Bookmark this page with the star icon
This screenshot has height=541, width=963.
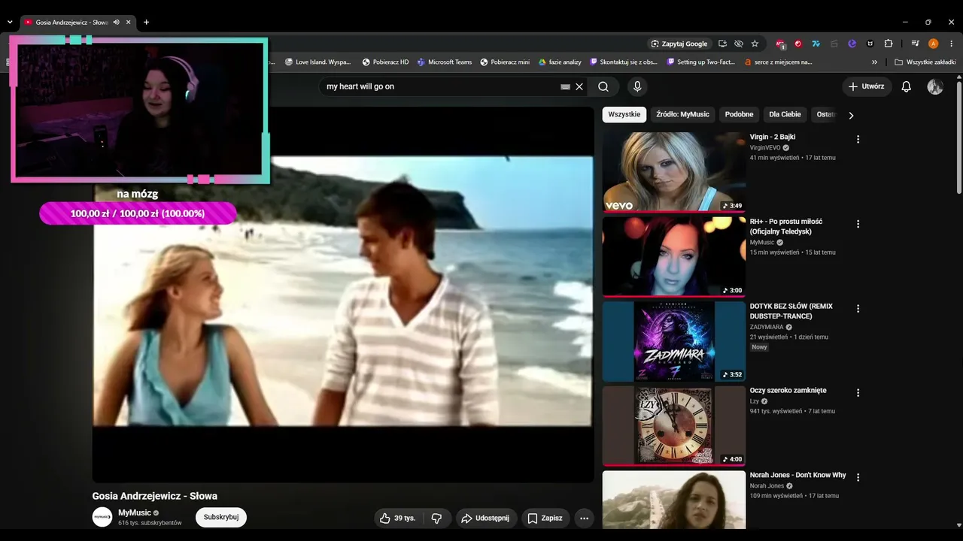[755, 44]
